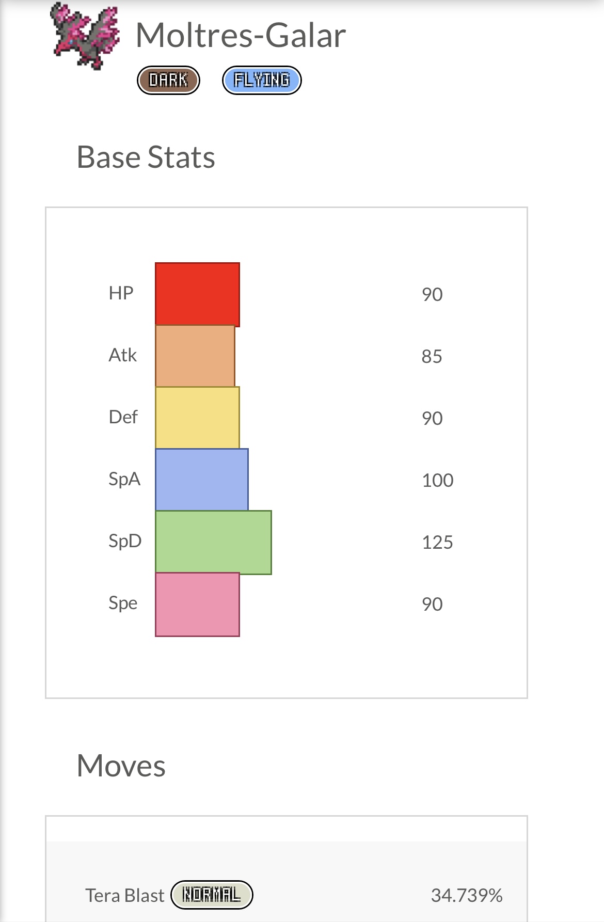
Task: Click the Base Stats heading
Action: click(146, 157)
